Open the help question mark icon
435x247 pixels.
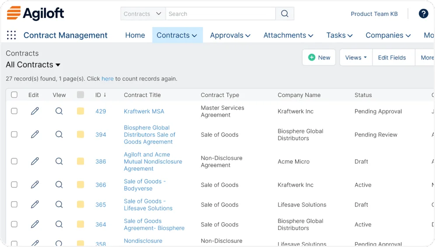[x=423, y=14]
